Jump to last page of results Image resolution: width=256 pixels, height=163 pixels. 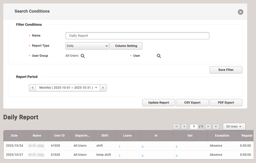[x=216, y=126]
